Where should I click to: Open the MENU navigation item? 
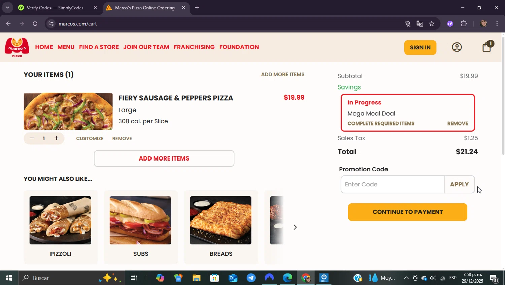point(66,47)
